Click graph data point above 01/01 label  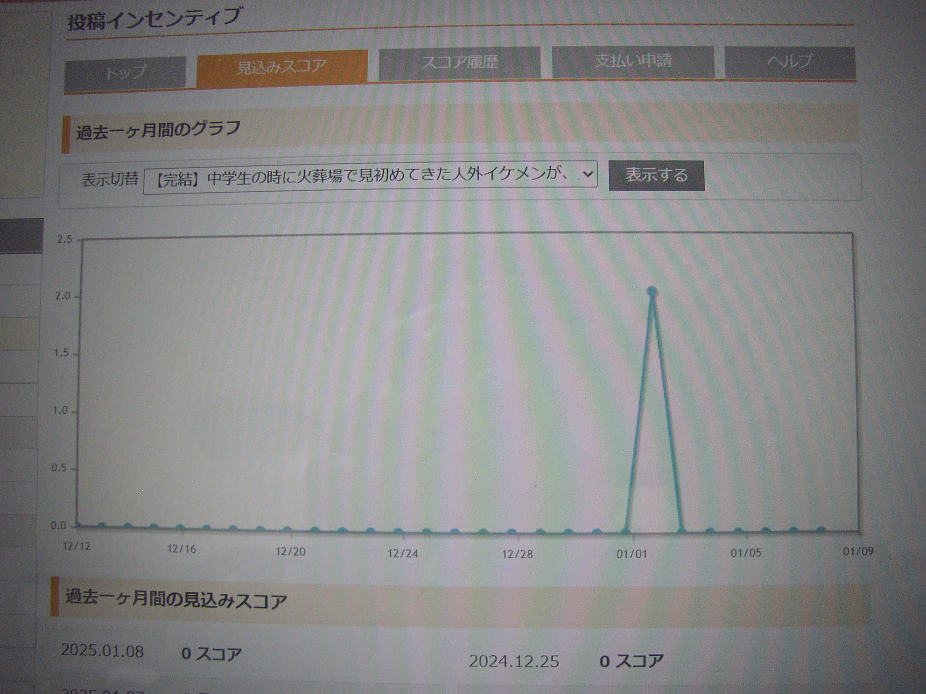pyautogui.click(x=626, y=531)
